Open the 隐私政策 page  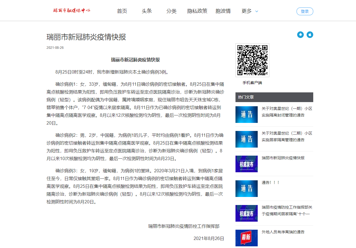click(x=197, y=11)
